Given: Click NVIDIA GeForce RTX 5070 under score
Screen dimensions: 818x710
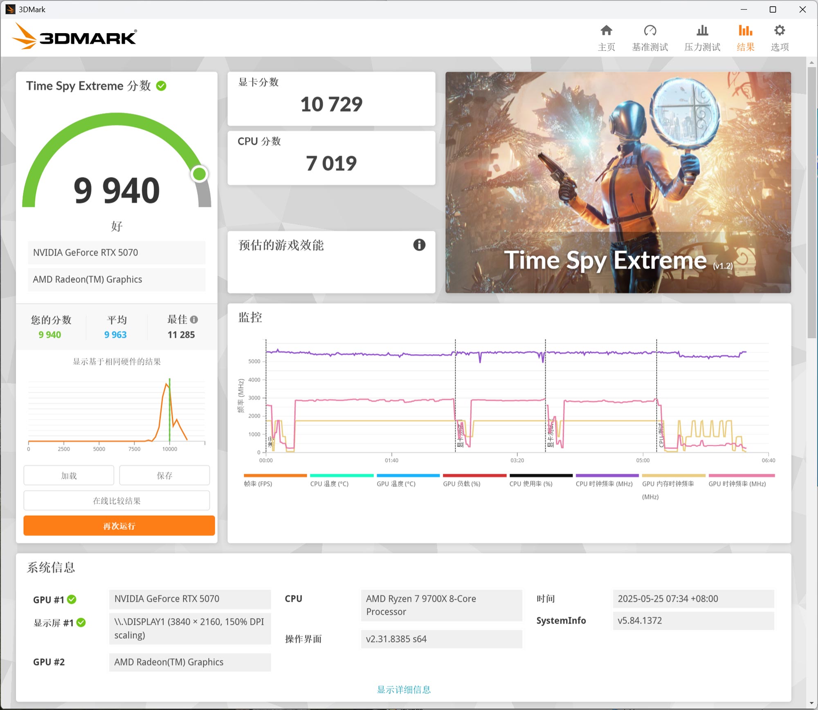Looking at the screenshot, I should click(x=117, y=253).
